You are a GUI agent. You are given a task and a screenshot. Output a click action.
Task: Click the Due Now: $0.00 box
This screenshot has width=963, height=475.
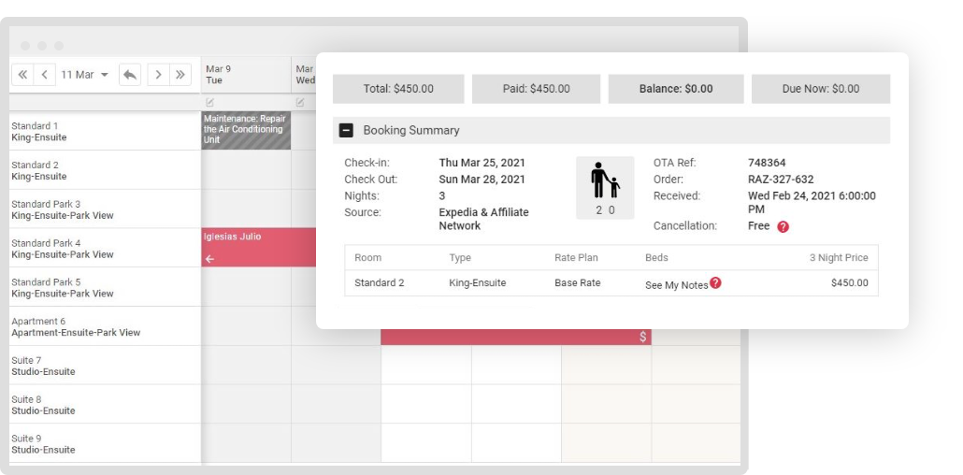(821, 89)
